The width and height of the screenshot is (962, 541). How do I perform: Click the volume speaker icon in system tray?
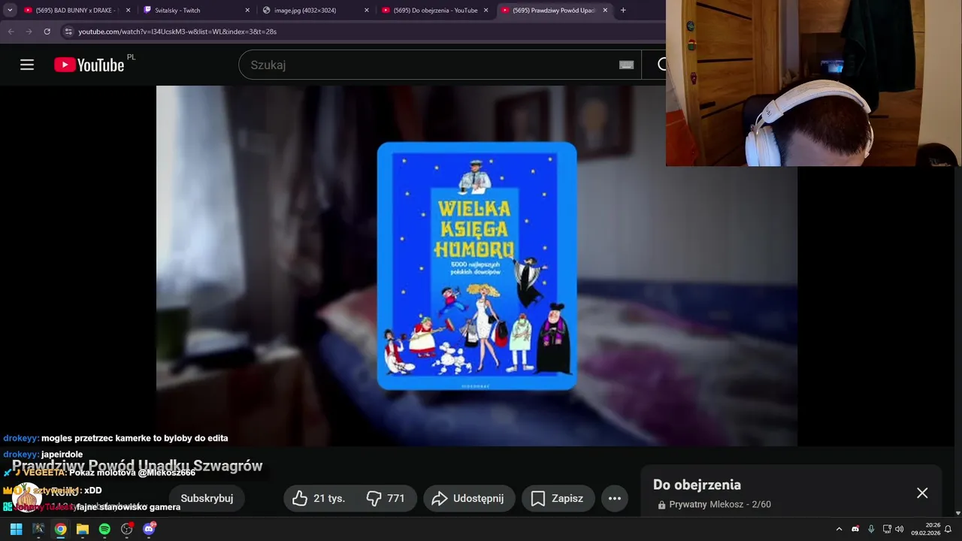coord(899,529)
